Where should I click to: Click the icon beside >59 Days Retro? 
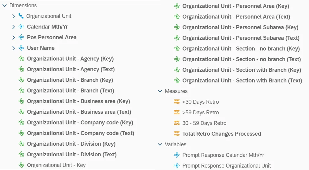point(176,113)
